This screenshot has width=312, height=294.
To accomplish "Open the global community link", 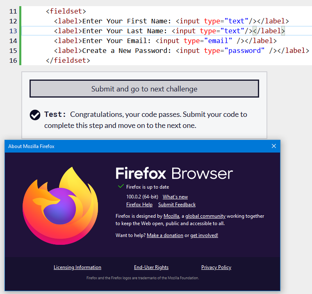I will (x=205, y=216).
